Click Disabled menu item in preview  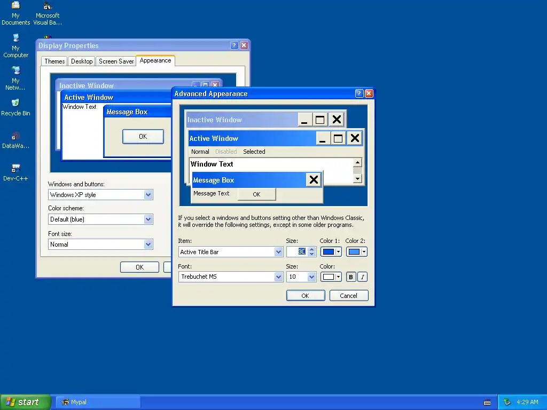[226, 152]
